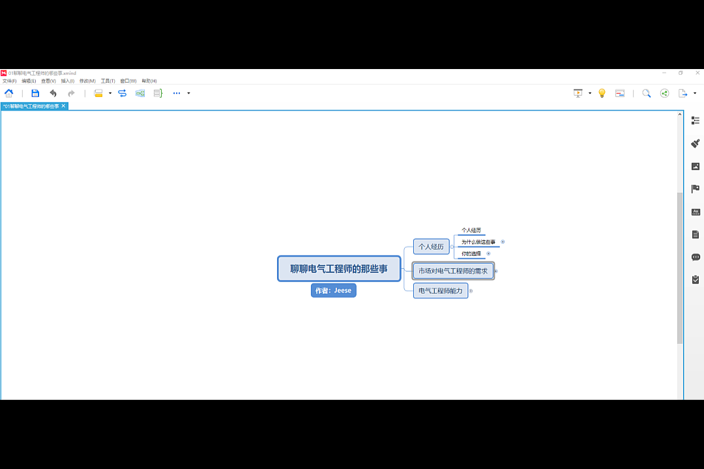Open the 插入(I) menu

pos(68,81)
